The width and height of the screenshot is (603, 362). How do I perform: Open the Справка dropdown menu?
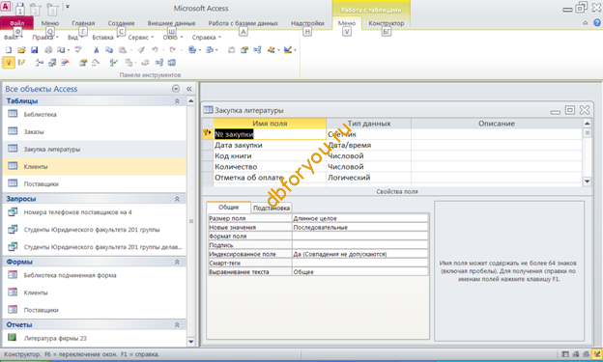coord(207,38)
